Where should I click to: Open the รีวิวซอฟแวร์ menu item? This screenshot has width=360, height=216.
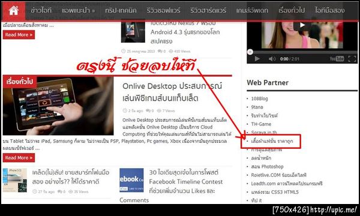163,11
